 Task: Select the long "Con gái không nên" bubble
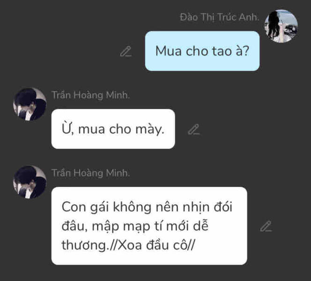(x=149, y=226)
